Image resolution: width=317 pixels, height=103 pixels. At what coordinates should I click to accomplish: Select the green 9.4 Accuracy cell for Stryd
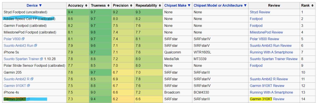coord(78,12)
